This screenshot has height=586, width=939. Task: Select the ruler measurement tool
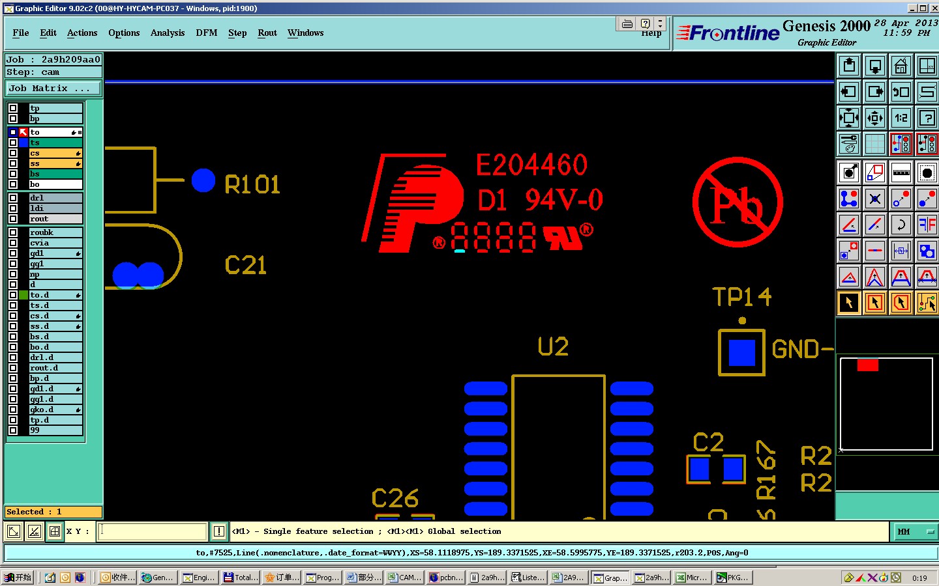pos(901,173)
